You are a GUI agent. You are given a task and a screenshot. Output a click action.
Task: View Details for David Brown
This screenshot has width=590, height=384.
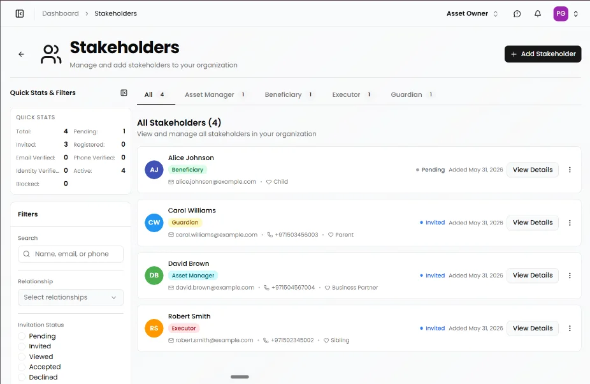pos(533,276)
